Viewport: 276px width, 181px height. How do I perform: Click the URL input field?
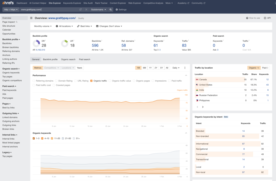point(49,9)
